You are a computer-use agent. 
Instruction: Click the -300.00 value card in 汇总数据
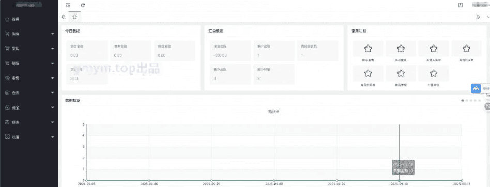231,51
